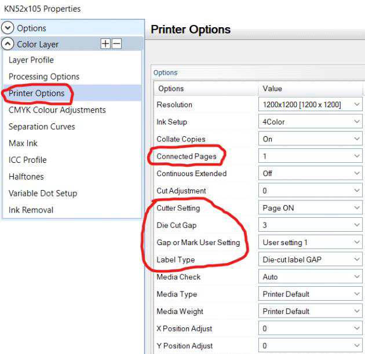
Task: Open Halftones settings
Action: (x=26, y=177)
